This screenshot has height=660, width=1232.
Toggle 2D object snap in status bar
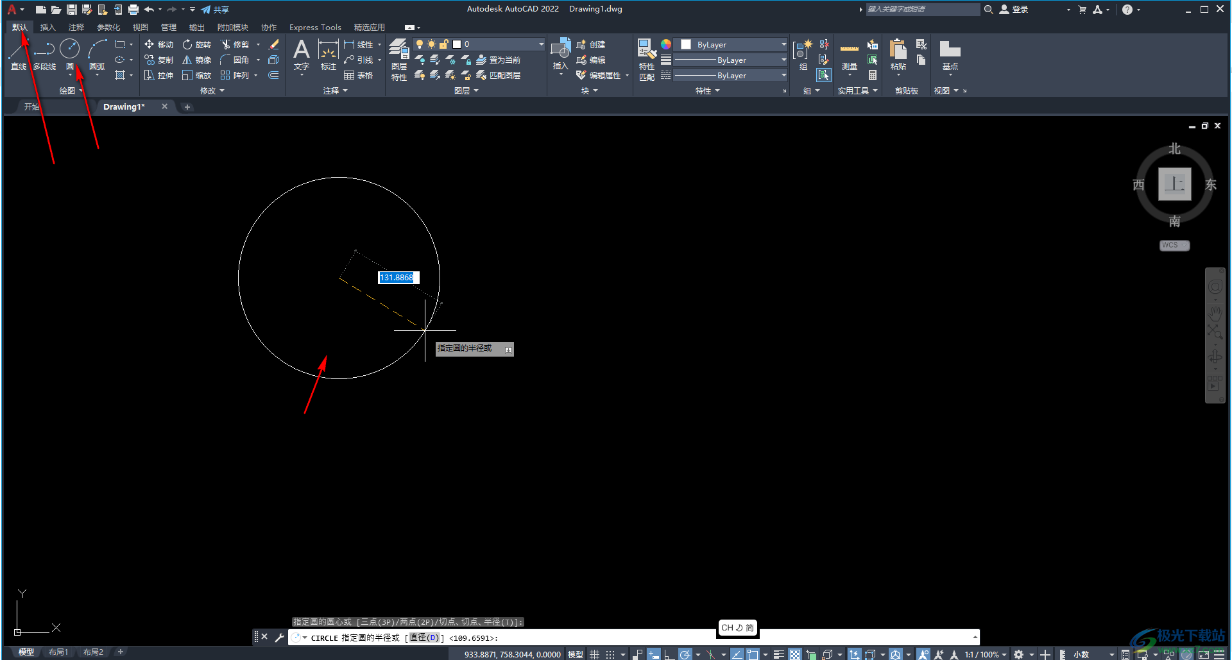click(753, 654)
